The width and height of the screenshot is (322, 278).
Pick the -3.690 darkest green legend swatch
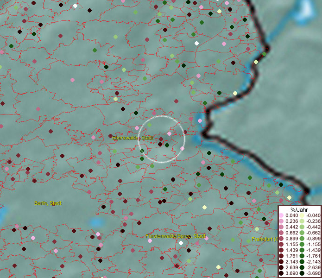pyautogui.click(x=302, y=274)
